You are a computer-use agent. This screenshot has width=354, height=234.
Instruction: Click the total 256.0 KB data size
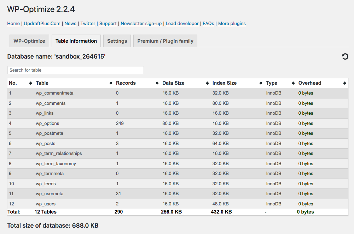(172, 212)
